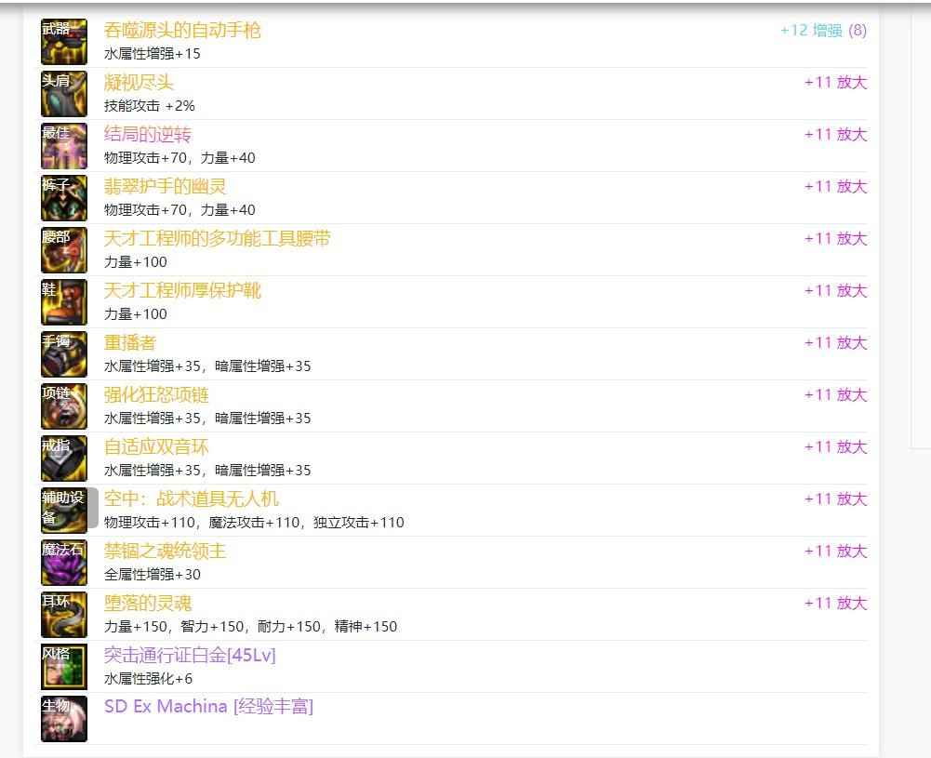The height and width of the screenshot is (758, 931).
Task: Click the magic stone icon (魔法石)
Action: pyautogui.click(x=64, y=563)
